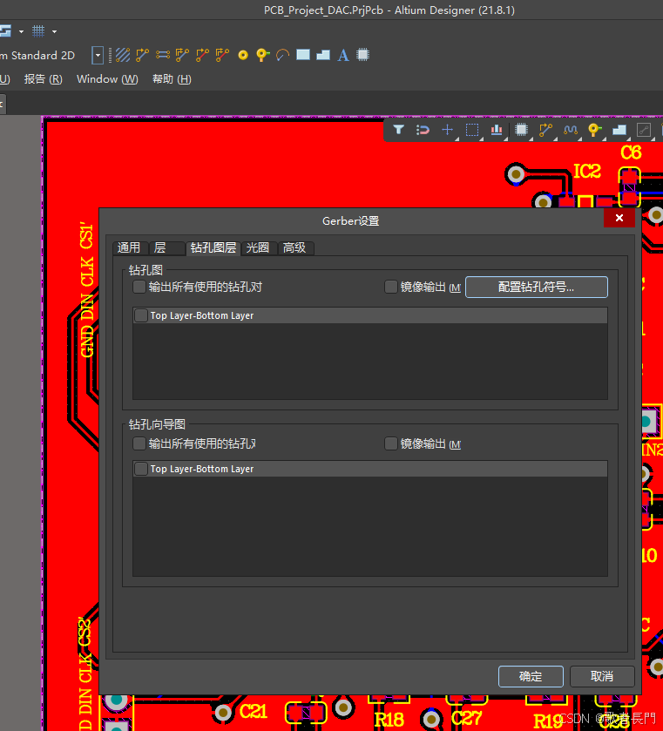Click the 配置钻孔符号... button
Screen dimensions: 663x731
(x=536, y=287)
